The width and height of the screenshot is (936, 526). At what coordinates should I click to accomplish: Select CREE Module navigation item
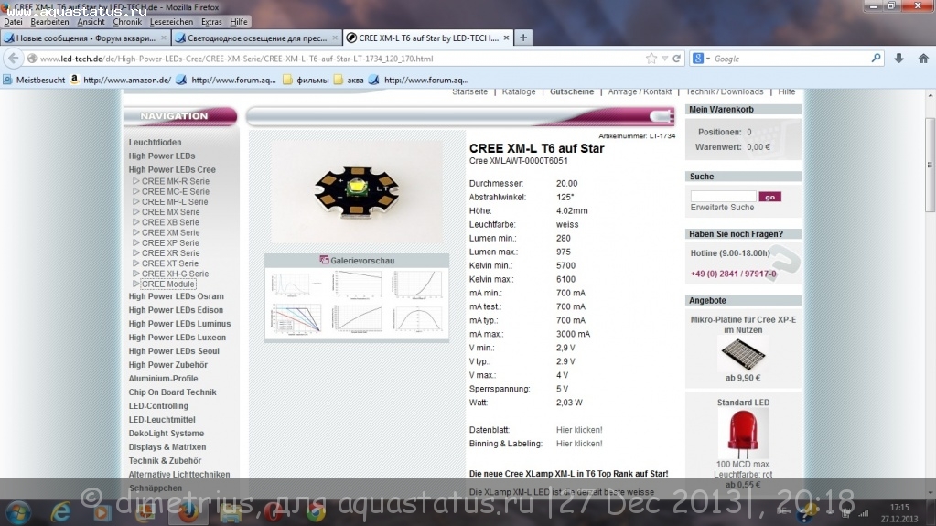point(167,284)
